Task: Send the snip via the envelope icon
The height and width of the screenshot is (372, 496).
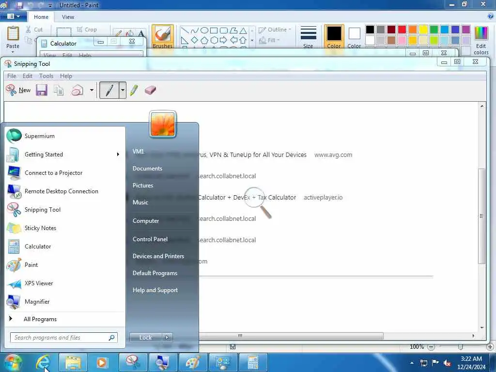Action: click(77, 91)
